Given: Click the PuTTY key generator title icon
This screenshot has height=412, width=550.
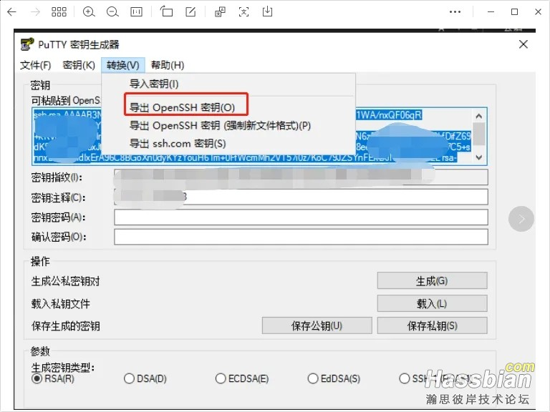Looking at the screenshot, I should tap(27, 44).
